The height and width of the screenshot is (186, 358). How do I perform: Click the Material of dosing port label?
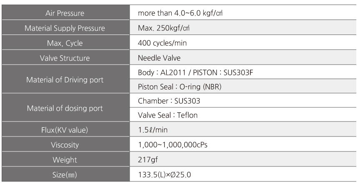65,108
